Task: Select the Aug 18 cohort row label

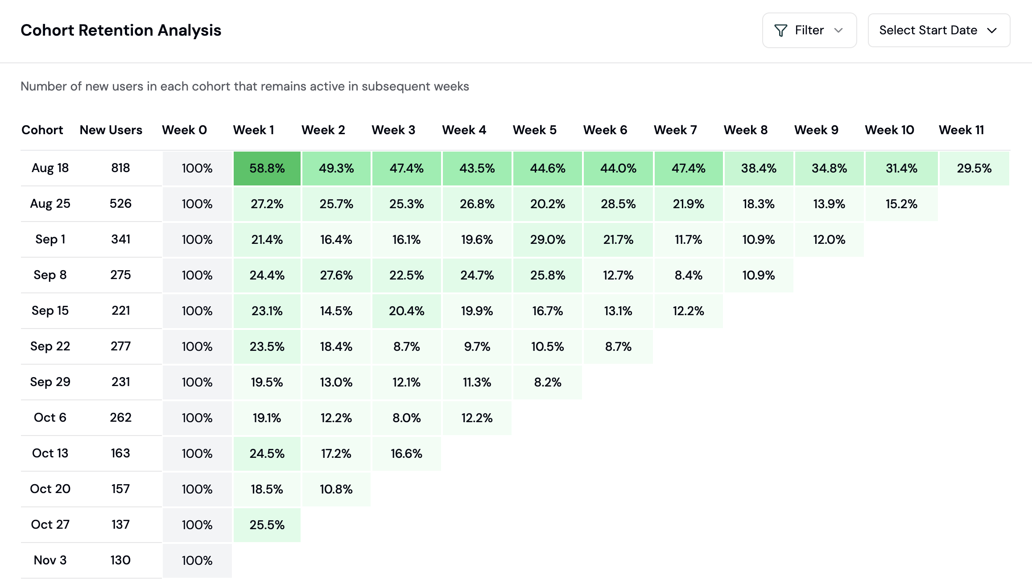Action: [50, 168]
